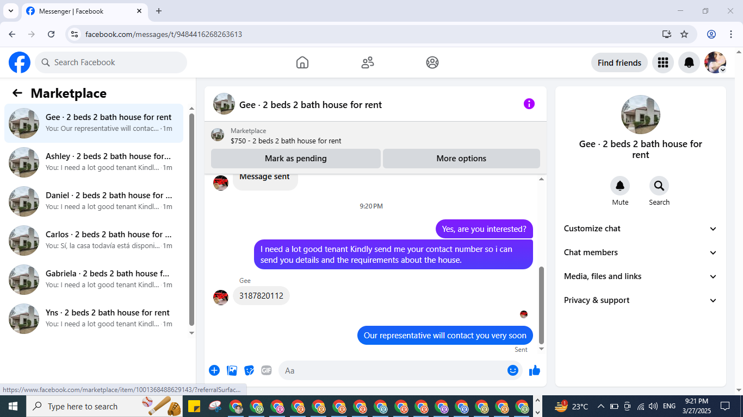Click Mark as pending

pos(296,159)
